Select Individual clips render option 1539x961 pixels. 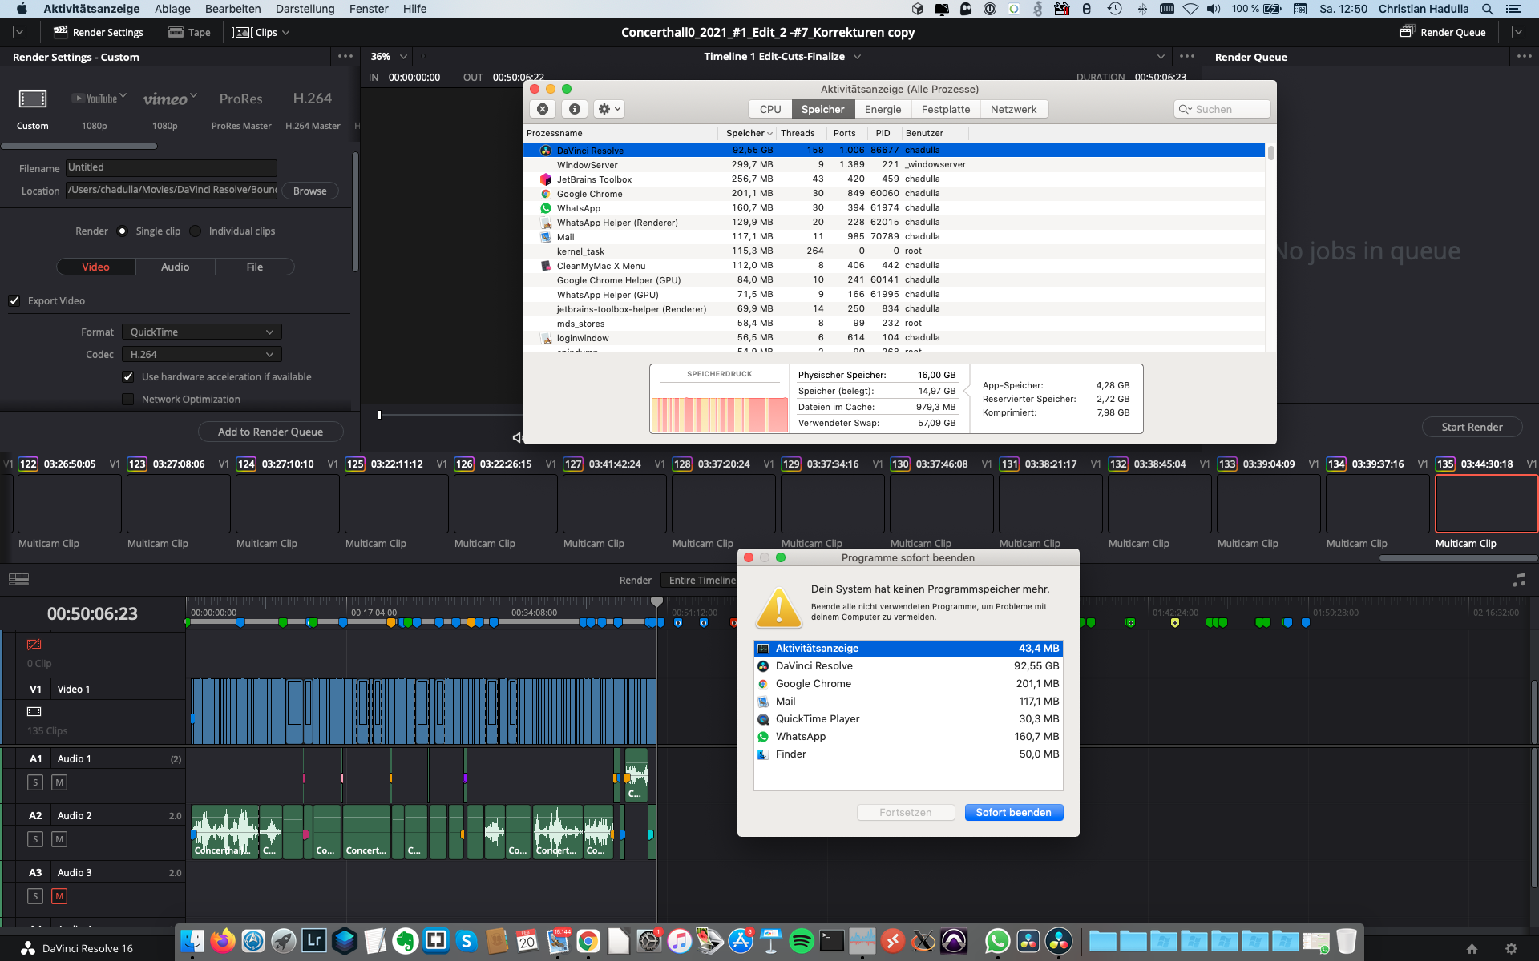pos(196,231)
